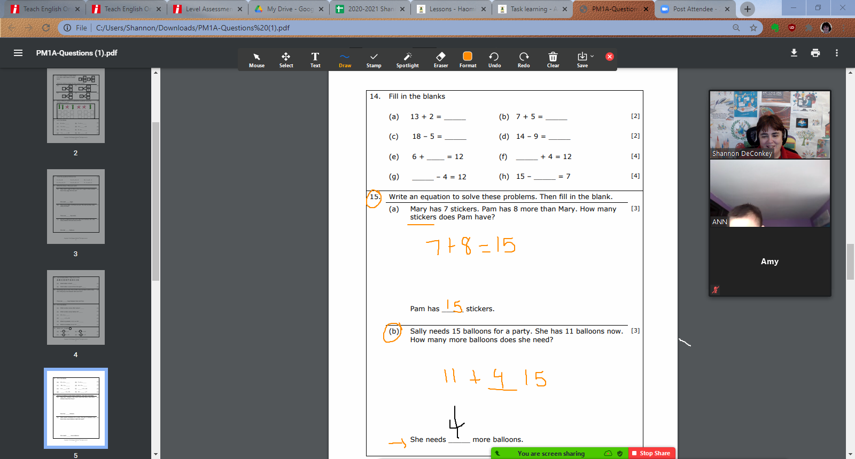The width and height of the screenshot is (855, 459).
Task: Redo the annotation
Action: (x=524, y=59)
